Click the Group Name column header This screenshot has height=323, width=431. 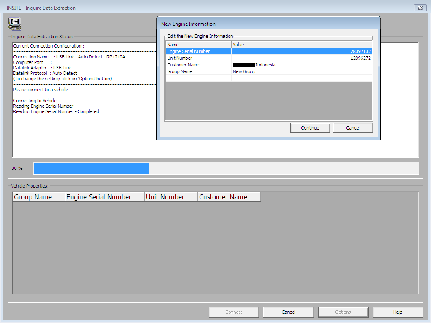pyautogui.click(x=38, y=196)
